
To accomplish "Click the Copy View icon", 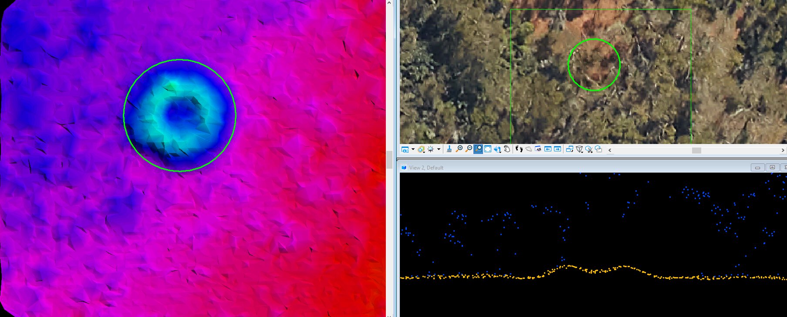I will point(569,149).
